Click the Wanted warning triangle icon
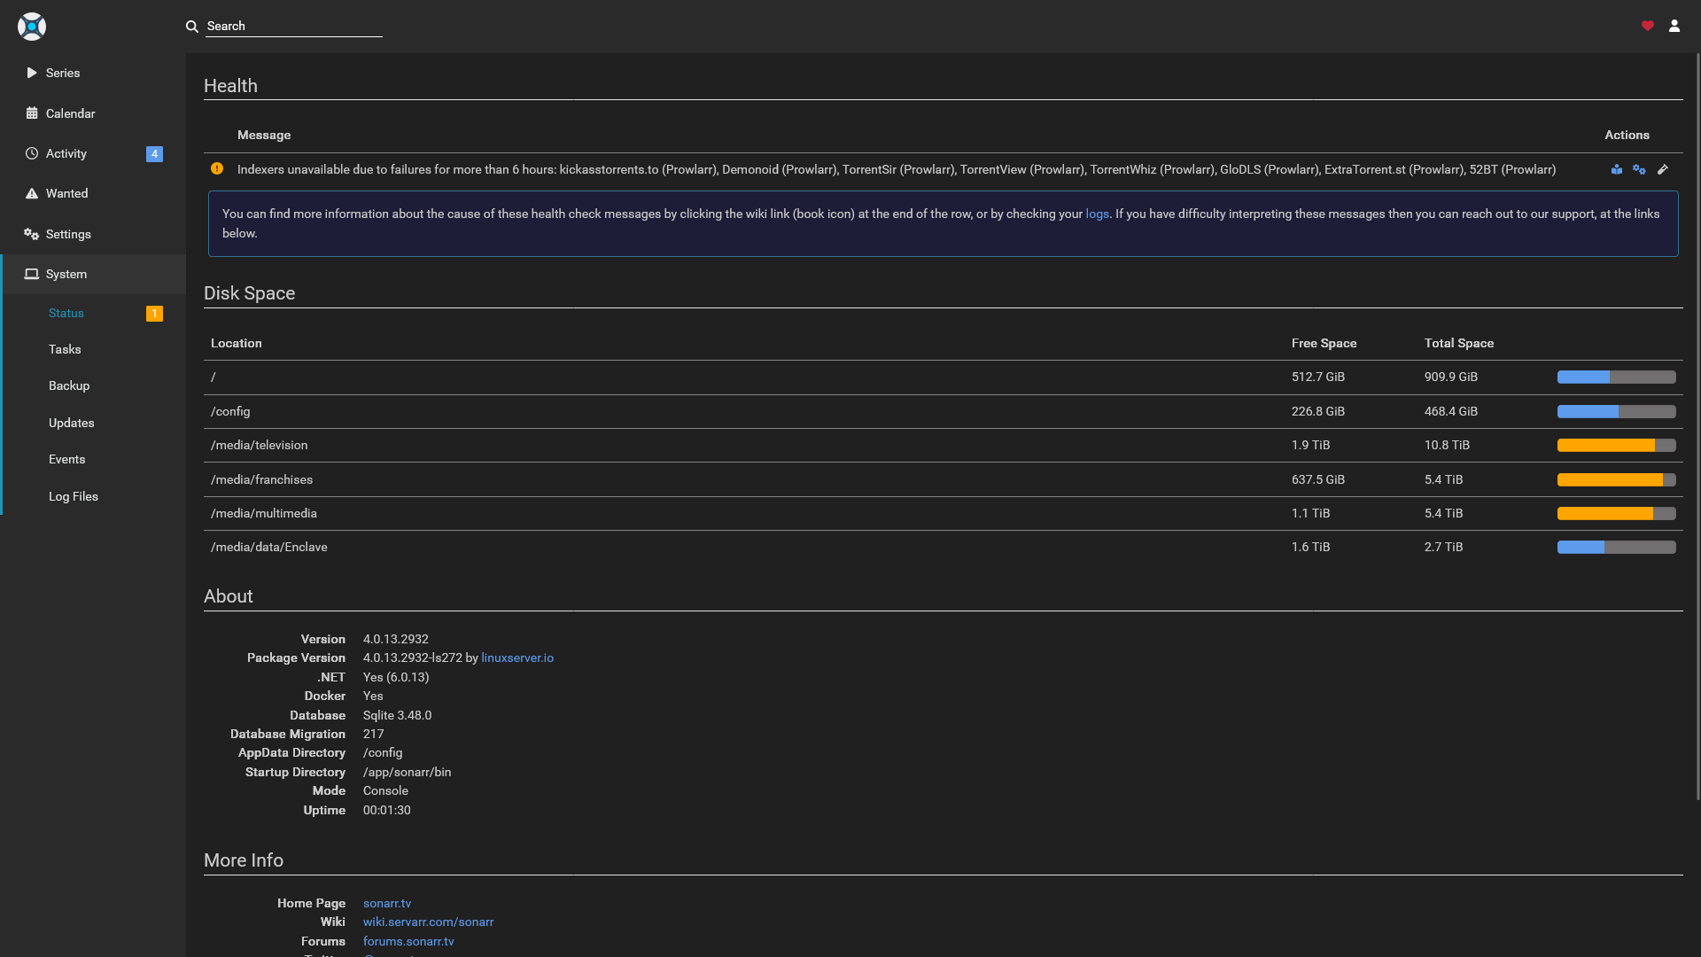Viewport: 1701px width, 957px height. tap(32, 193)
